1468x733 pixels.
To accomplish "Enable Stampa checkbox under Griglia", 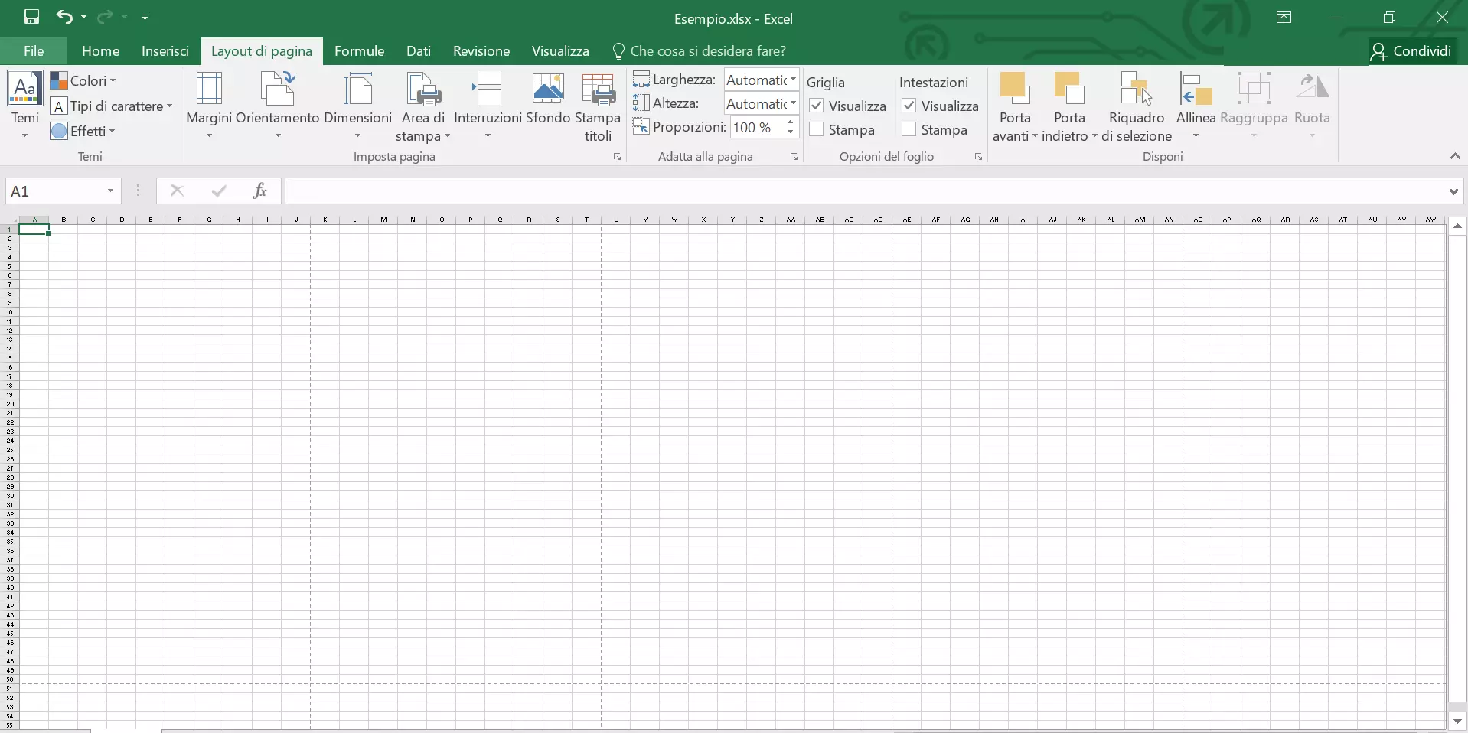I will (817, 129).
